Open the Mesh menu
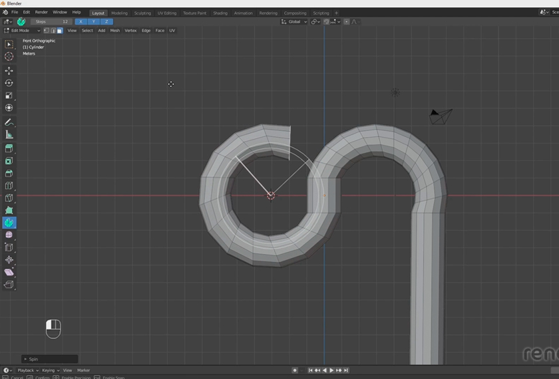Image resolution: width=559 pixels, height=379 pixels. [x=115, y=31]
